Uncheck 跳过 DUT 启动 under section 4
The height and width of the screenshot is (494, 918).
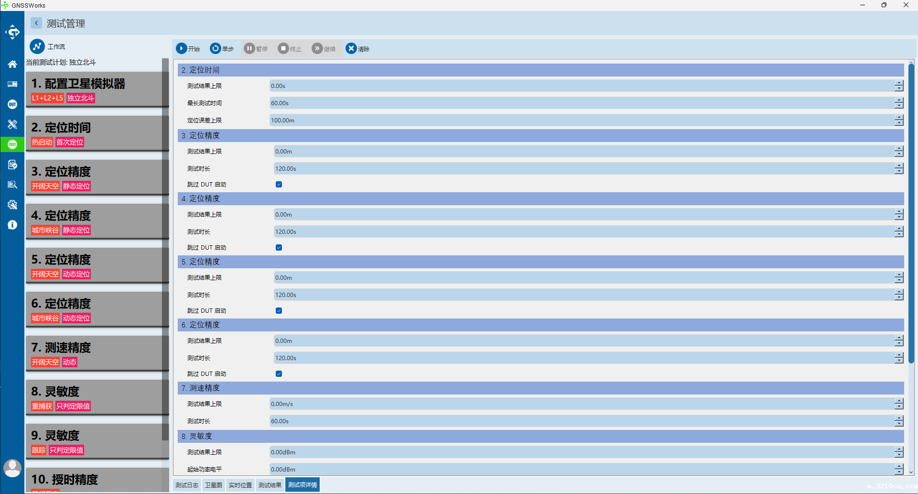coord(279,248)
